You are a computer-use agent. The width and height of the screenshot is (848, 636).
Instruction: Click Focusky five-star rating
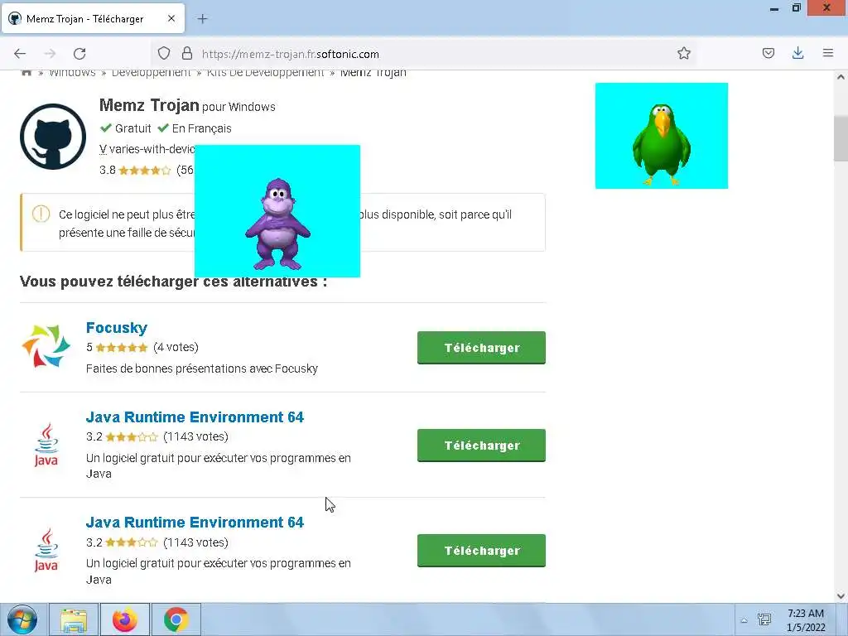coord(122,347)
